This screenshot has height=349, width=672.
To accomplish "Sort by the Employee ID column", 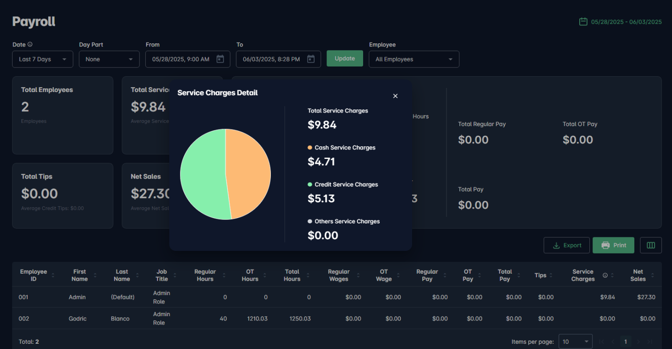I will pos(53,275).
